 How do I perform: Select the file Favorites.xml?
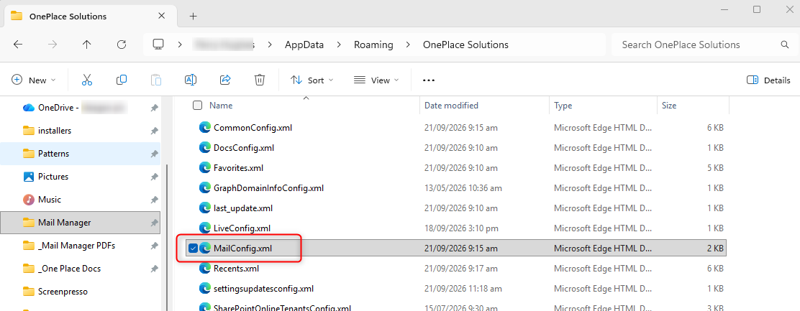[238, 167]
